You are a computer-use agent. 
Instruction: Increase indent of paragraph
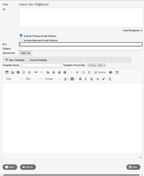[x=77, y=72]
